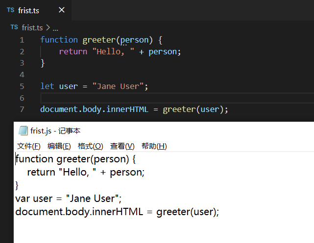Open the 帮助(H) menu in Notepad
314x243 pixels.
pos(154,146)
